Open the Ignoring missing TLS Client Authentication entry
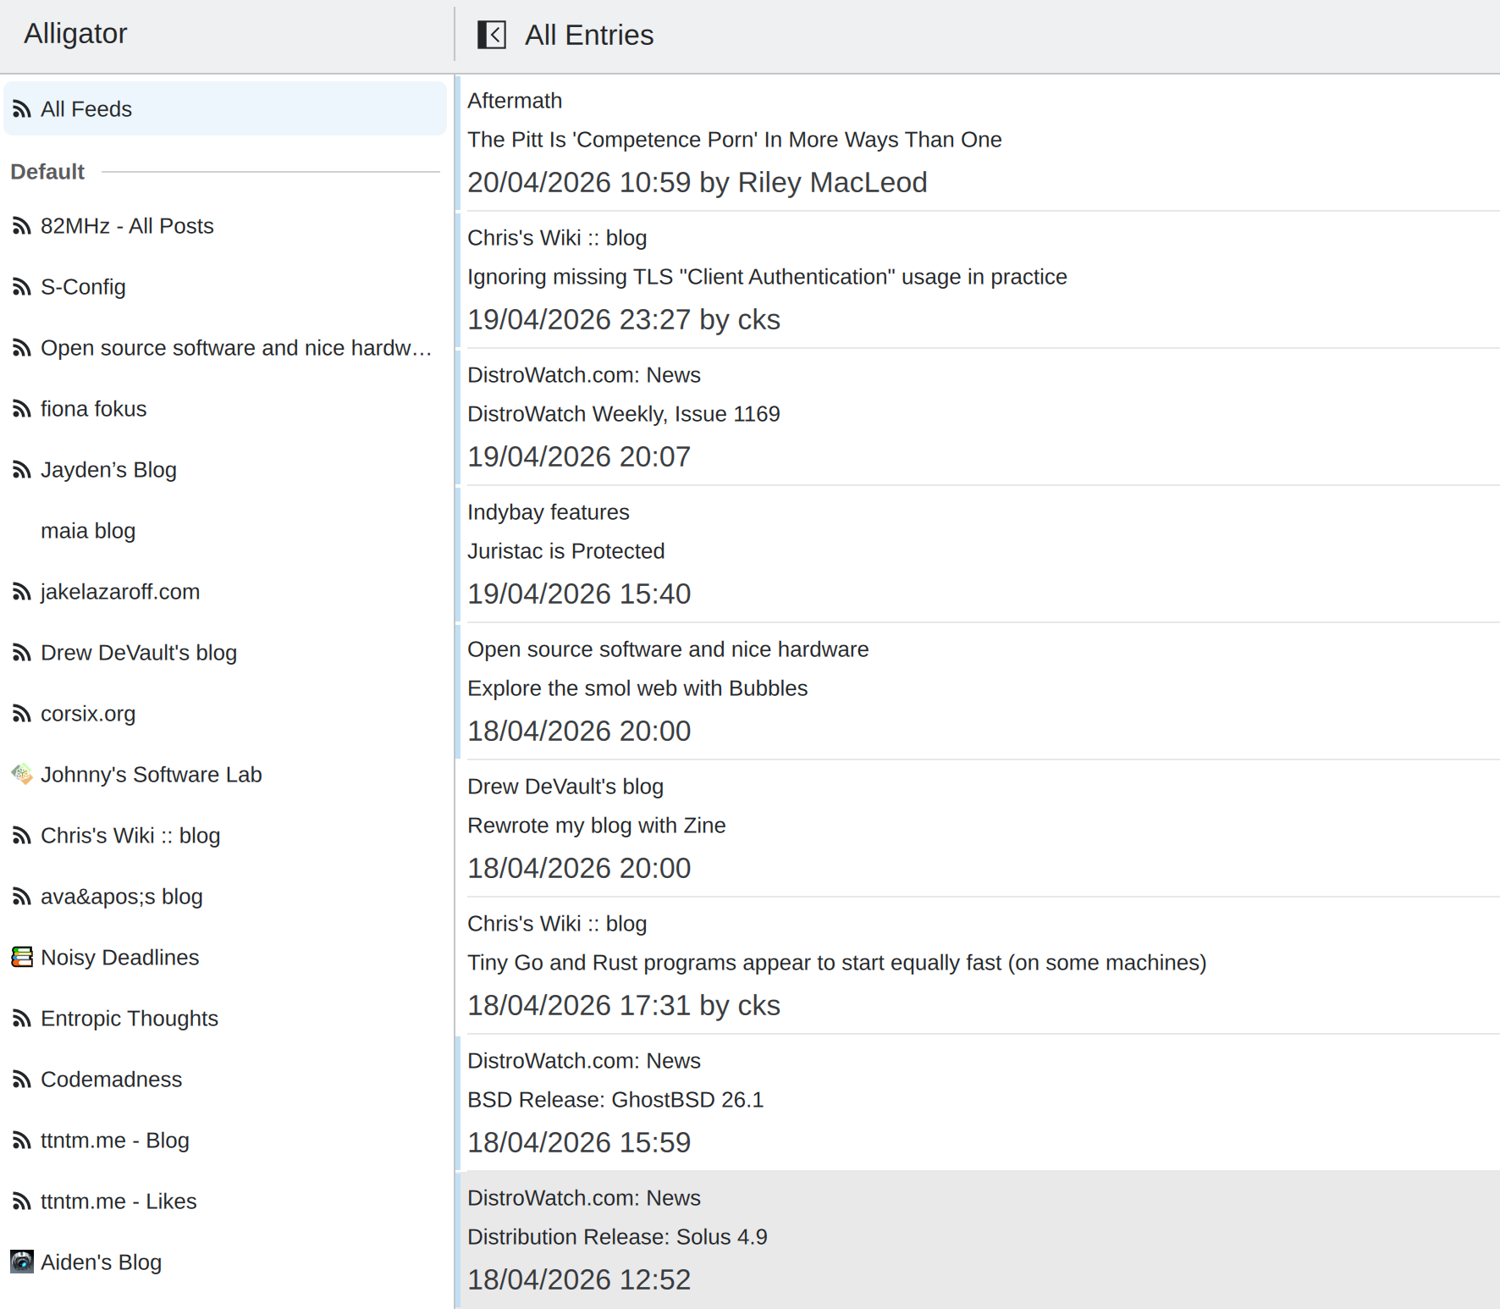The image size is (1500, 1309). coord(978,279)
